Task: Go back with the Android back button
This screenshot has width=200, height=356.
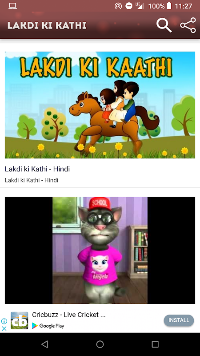Action: [45, 344]
